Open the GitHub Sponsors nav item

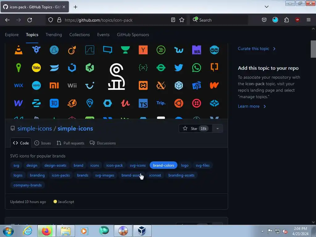[133, 35]
